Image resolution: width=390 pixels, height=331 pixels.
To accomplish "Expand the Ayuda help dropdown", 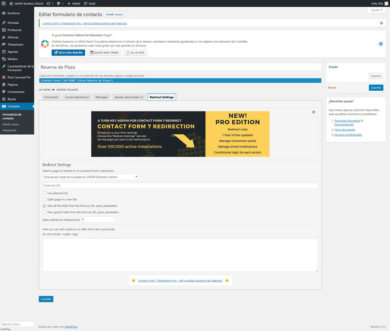I will [x=377, y=10].
